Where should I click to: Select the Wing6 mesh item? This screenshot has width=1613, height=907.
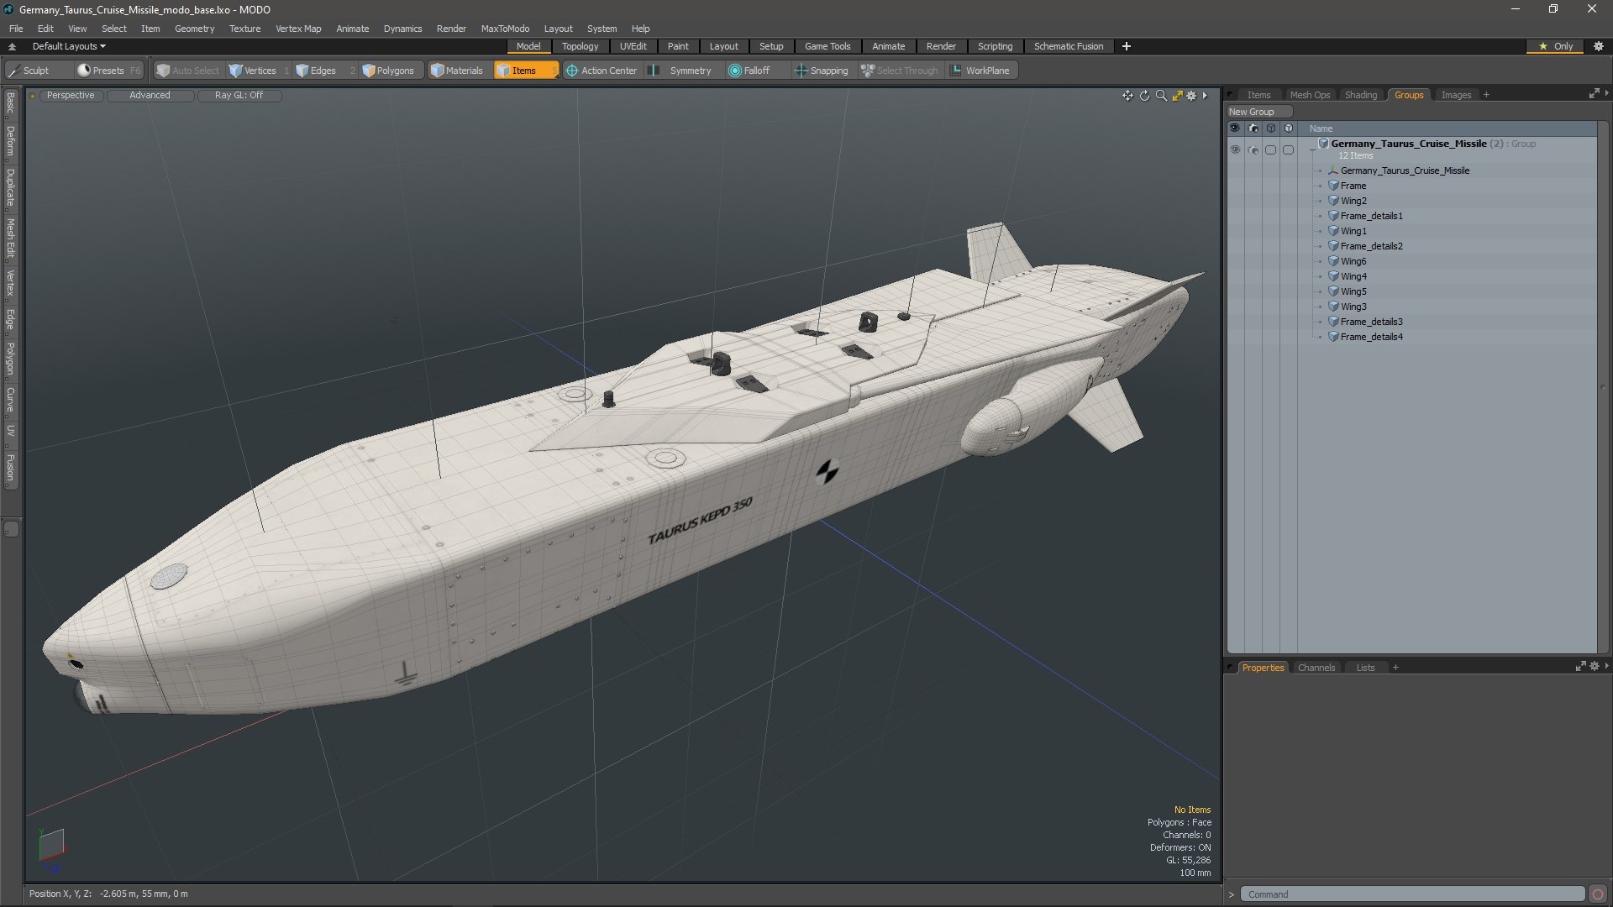(x=1353, y=261)
